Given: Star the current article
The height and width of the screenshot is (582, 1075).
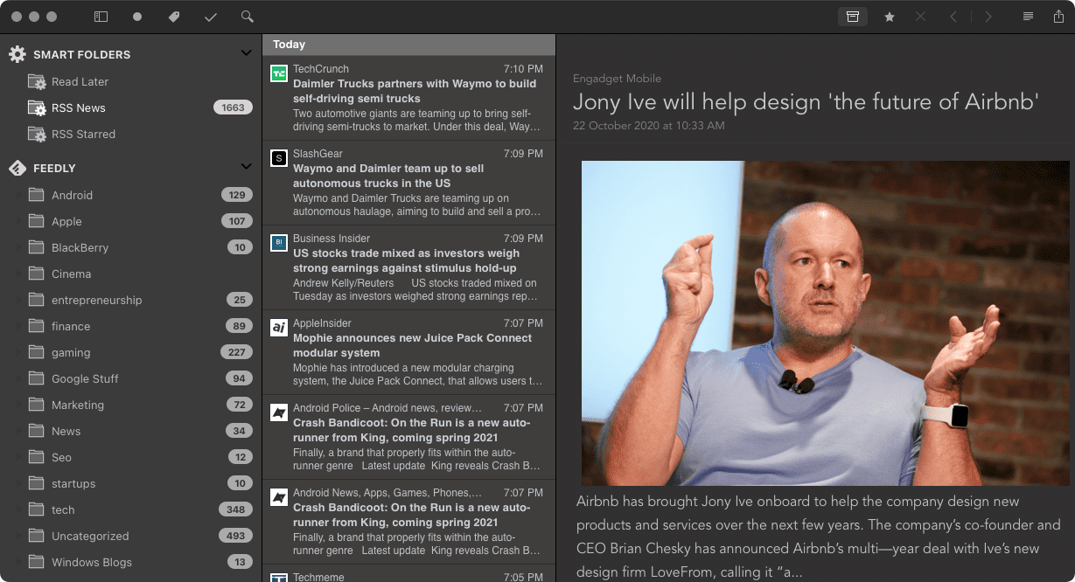Looking at the screenshot, I should coord(890,17).
